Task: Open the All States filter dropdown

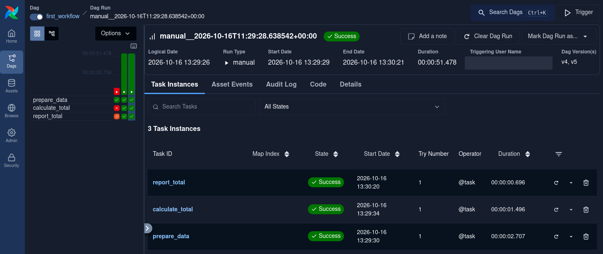Action: pyautogui.click(x=352, y=106)
